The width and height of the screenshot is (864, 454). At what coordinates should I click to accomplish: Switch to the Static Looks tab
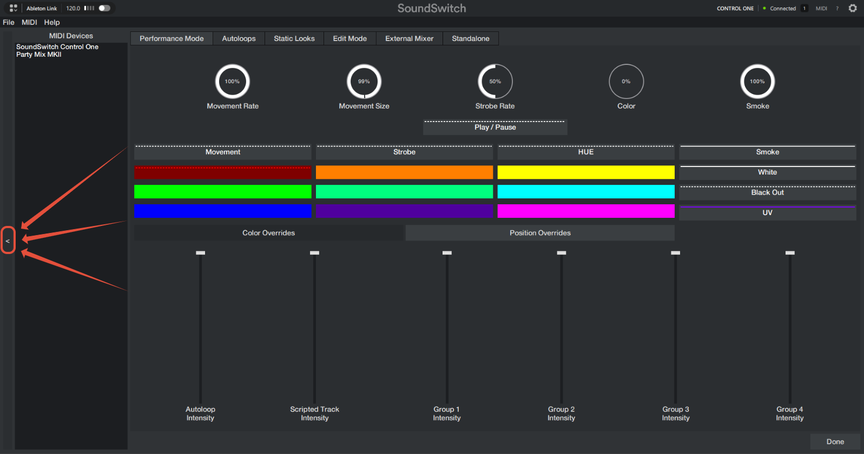(x=294, y=38)
